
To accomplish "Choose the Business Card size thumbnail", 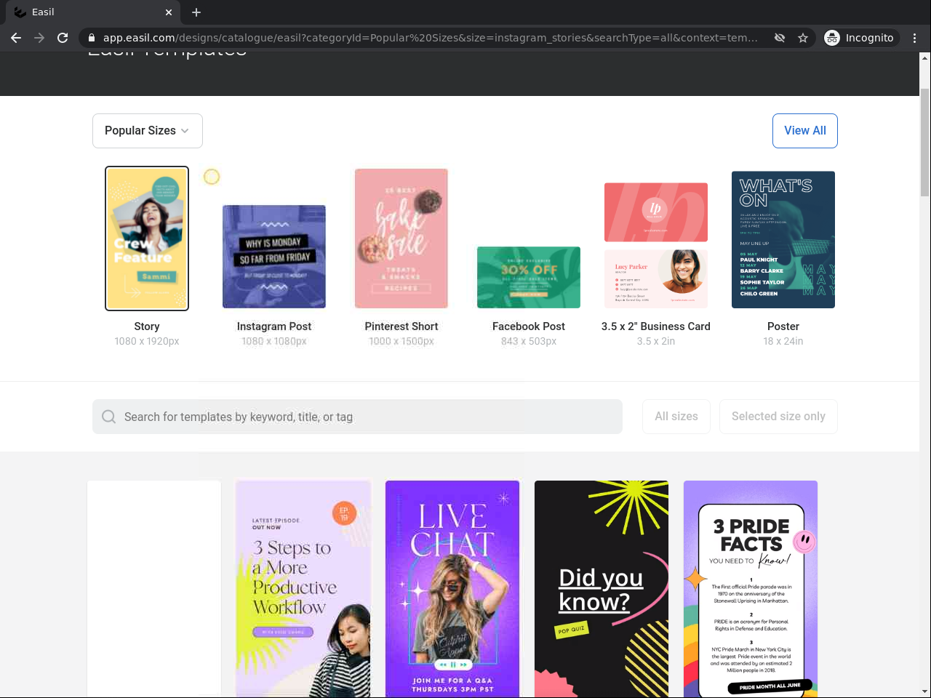I will pos(656,246).
